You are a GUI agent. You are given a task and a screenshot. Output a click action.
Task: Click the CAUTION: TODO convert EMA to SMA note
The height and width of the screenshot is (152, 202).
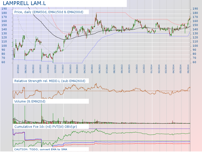(x=41, y=149)
